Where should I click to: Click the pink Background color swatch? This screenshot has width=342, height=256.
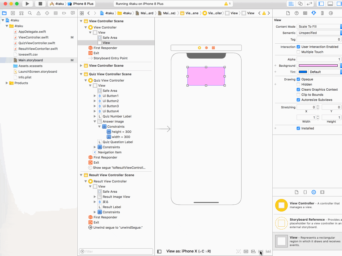[x=318, y=66]
